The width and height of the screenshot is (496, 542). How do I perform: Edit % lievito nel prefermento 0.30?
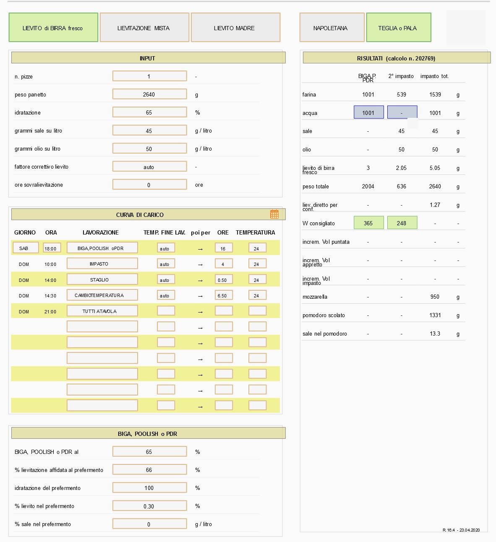(149, 506)
